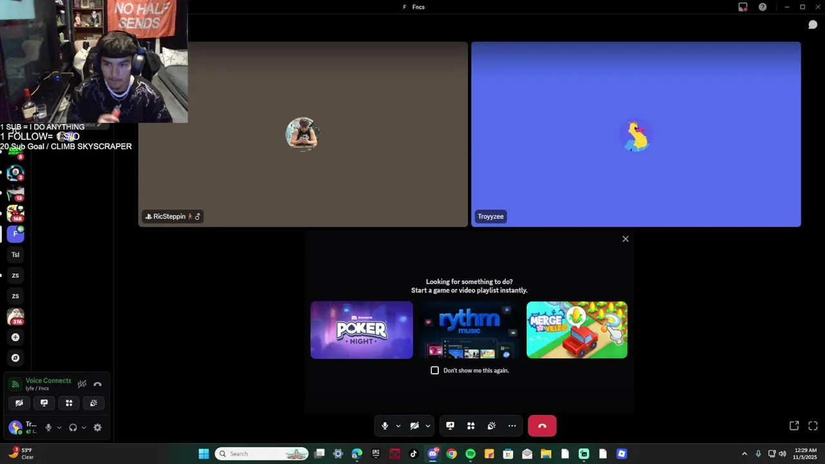Launch Rythm music activity

(x=469, y=330)
